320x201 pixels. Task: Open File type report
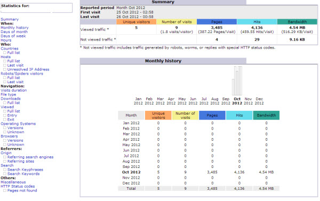pyautogui.click(x=9, y=94)
